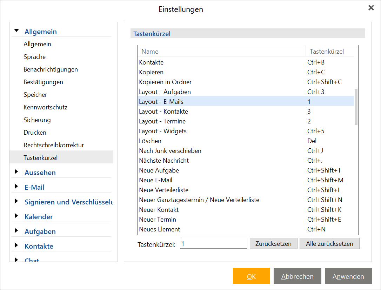
Task: Select the Kopieren in Ordner row
Action: pyautogui.click(x=246, y=82)
